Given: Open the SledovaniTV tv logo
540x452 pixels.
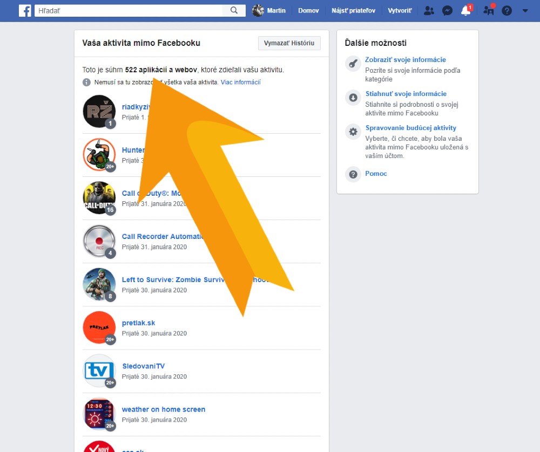Looking at the screenshot, I should point(99,371).
